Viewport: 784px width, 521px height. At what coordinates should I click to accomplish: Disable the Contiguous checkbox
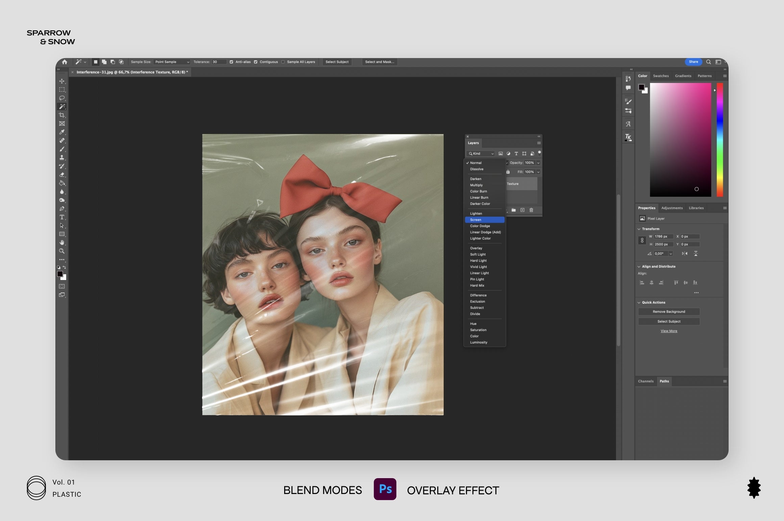click(256, 62)
